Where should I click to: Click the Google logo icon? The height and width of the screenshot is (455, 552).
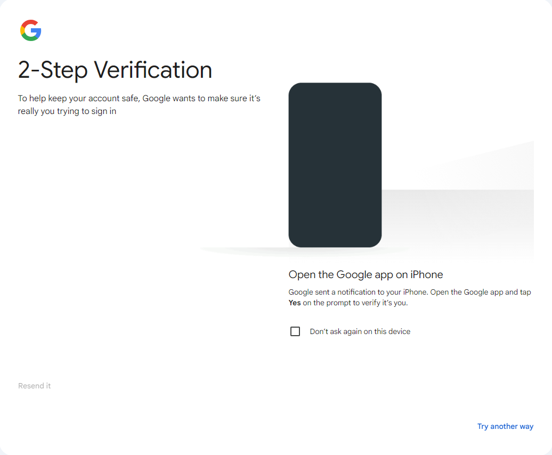[x=31, y=30]
